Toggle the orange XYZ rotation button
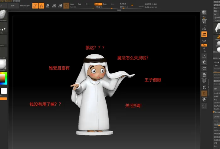 tap(204, 45)
